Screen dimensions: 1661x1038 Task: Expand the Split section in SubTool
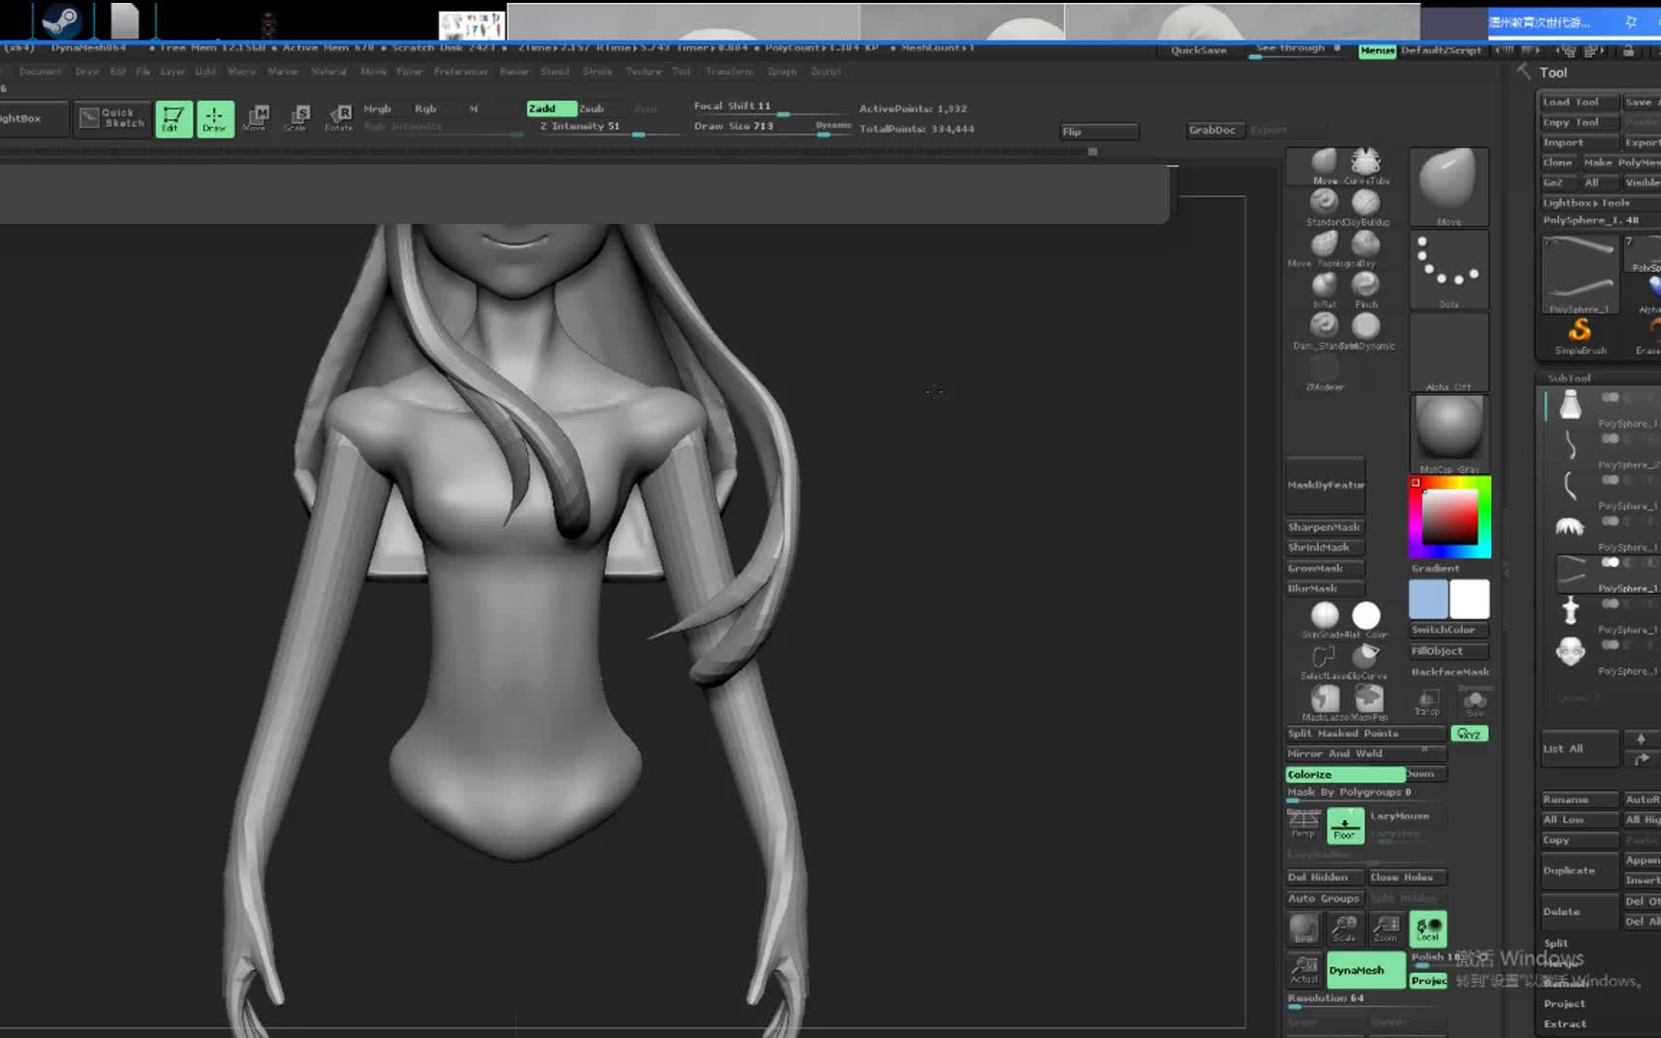tap(1555, 943)
